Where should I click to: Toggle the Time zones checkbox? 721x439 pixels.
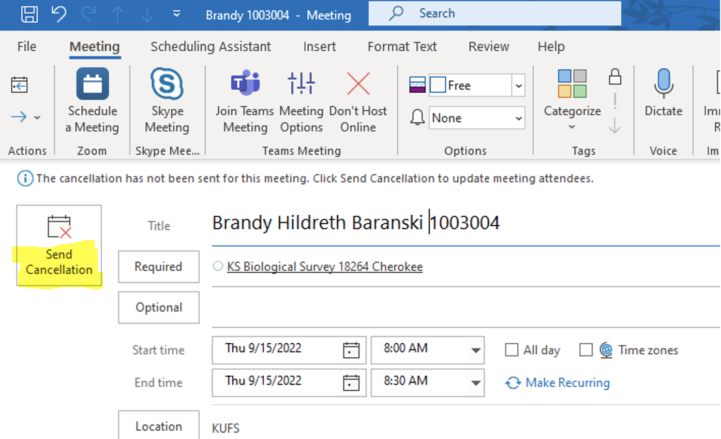click(x=586, y=350)
